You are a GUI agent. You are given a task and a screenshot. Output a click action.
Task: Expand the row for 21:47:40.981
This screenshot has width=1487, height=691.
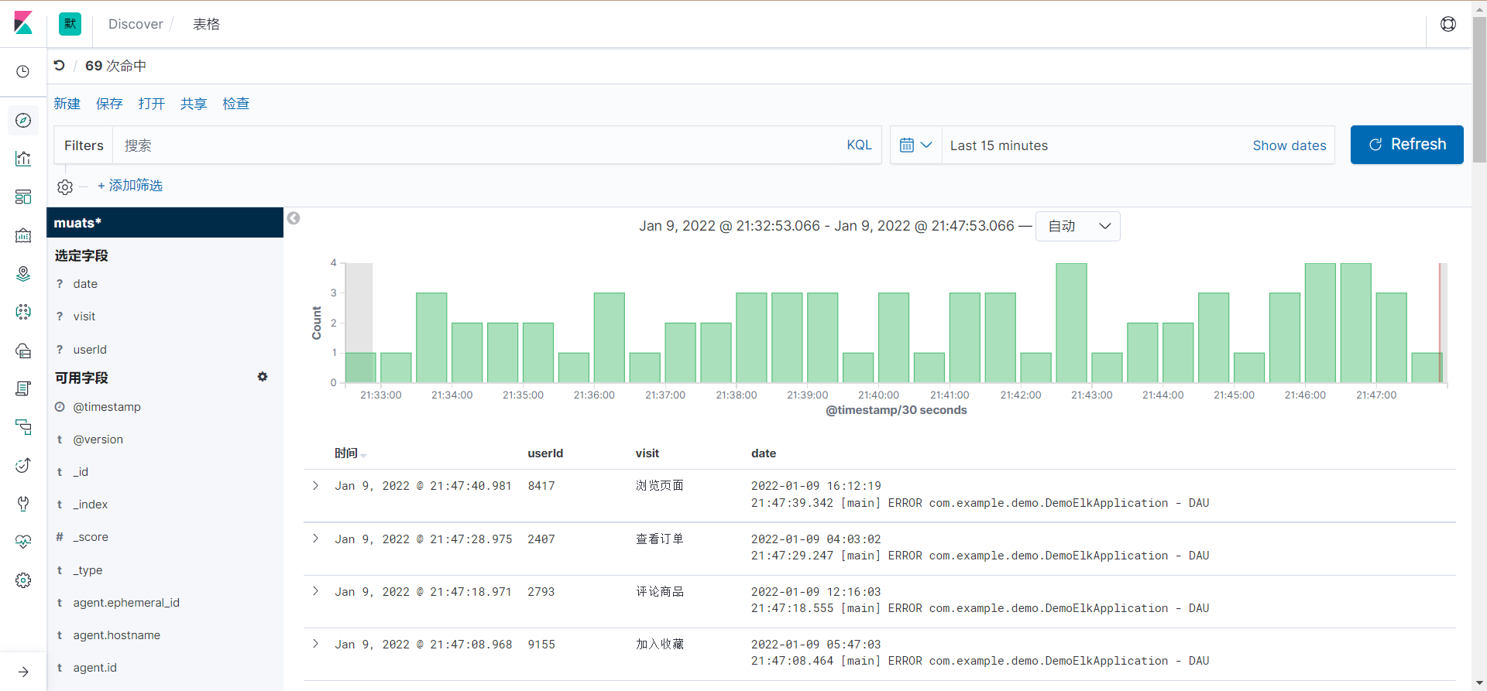[x=315, y=486]
